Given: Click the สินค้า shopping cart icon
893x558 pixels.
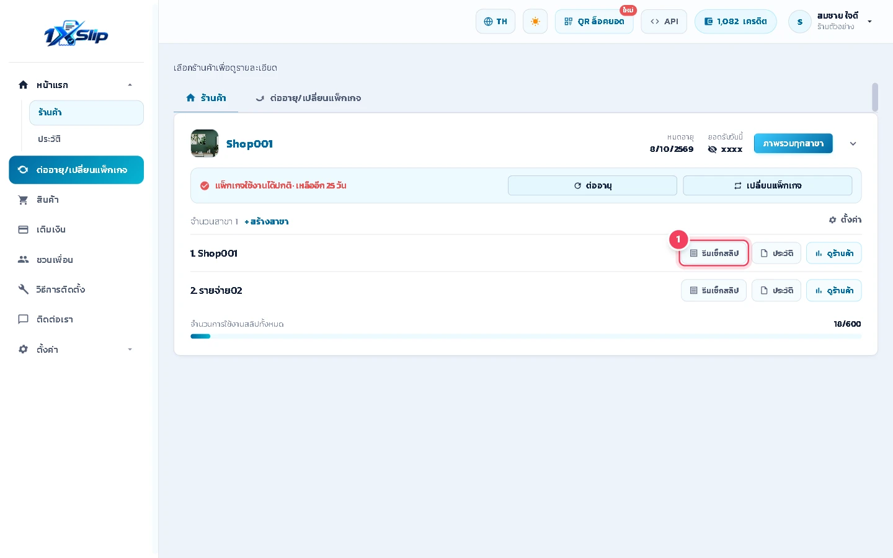Looking at the screenshot, I should coord(23,200).
